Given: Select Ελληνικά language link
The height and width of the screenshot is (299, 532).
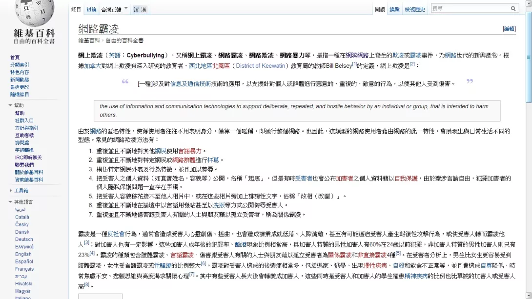Looking at the screenshot, I should pyautogui.click(x=24, y=247).
